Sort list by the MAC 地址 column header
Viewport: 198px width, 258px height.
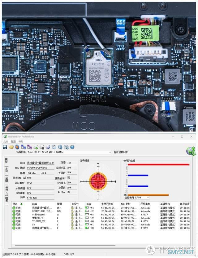tap(130, 204)
